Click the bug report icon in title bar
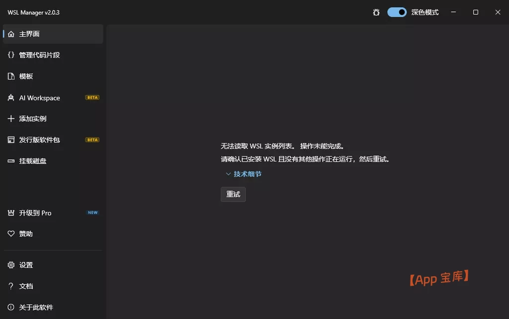This screenshot has height=319, width=509. (376, 12)
